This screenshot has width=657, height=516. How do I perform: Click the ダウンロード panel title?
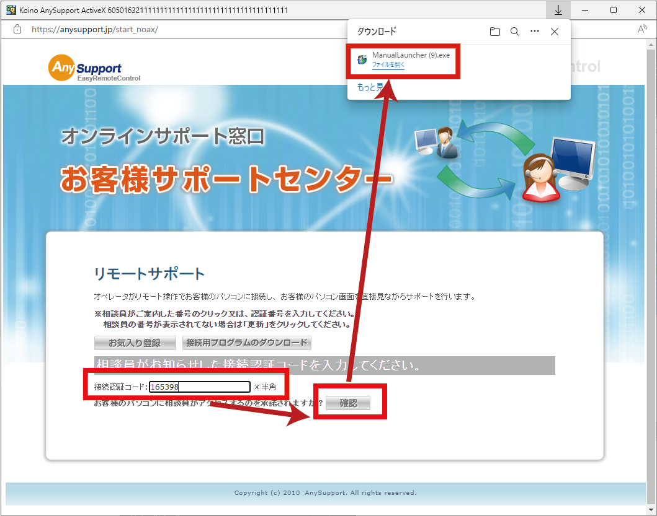[376, 32]
